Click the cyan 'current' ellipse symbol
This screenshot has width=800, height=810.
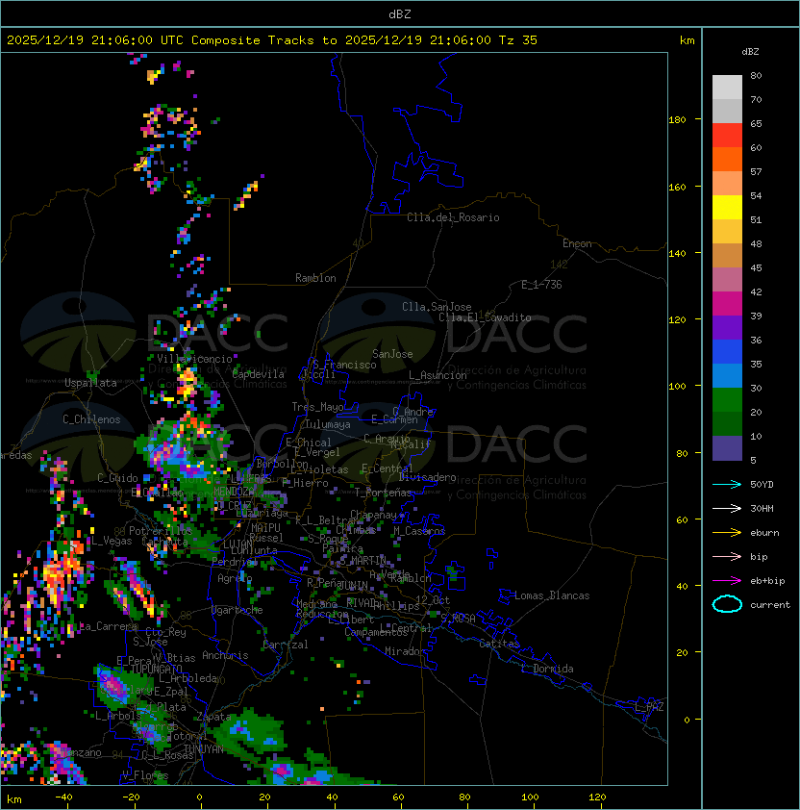(x=727, y=604)
